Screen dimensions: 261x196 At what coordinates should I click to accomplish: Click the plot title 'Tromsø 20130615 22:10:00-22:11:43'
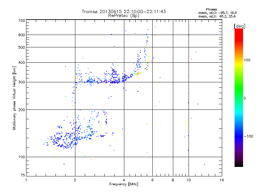124,11
